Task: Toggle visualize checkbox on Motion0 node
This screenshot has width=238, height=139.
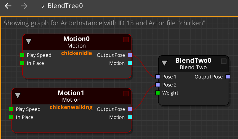Action: [x=126, y=40]
